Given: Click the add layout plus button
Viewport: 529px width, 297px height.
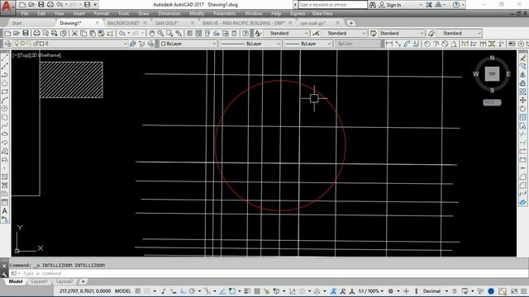Looking at the screenshot, I should pos(83,281).
